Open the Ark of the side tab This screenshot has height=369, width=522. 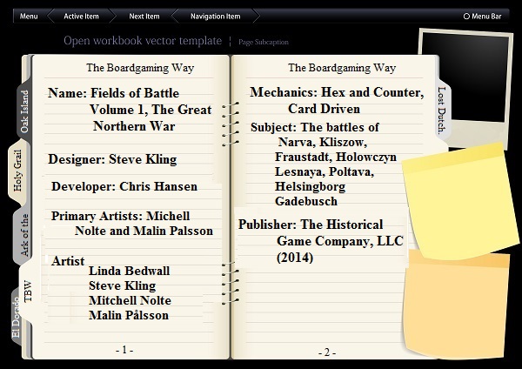pos(24,235)
